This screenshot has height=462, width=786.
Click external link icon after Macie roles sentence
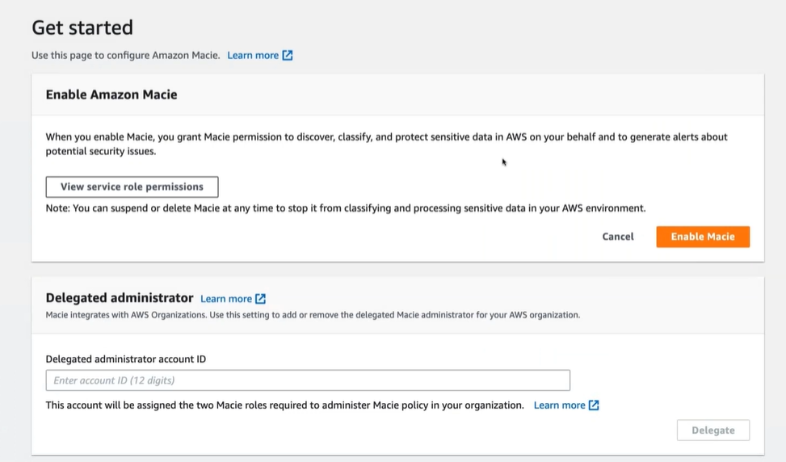click(594, 405)
